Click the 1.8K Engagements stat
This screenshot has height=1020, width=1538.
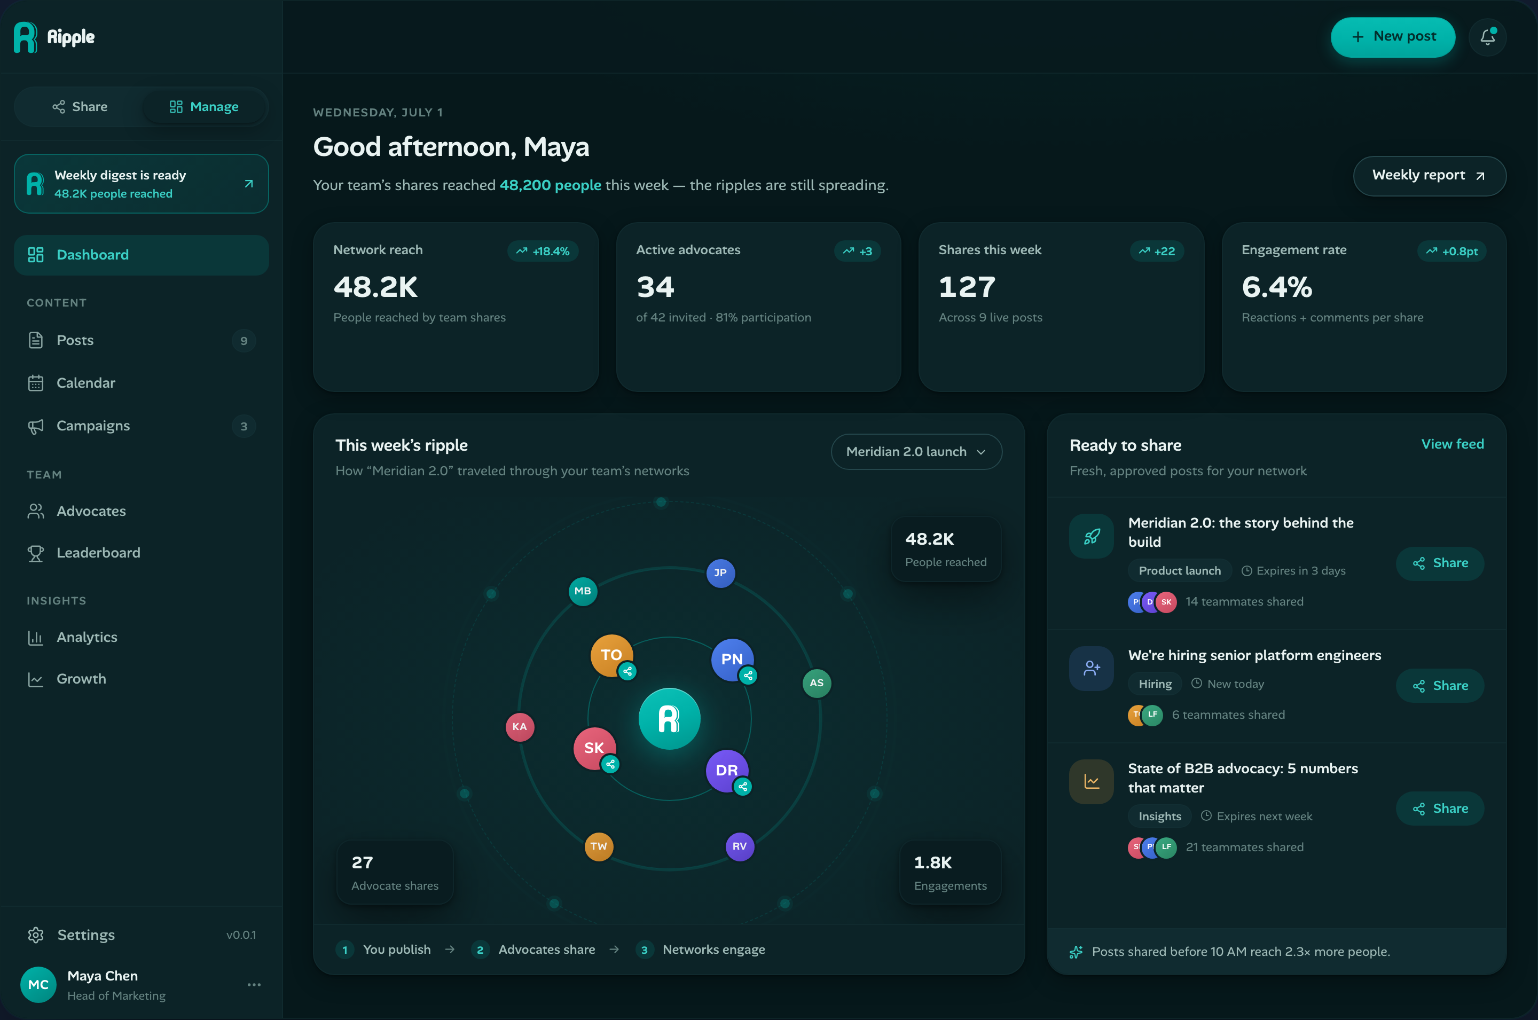(950, 872)
